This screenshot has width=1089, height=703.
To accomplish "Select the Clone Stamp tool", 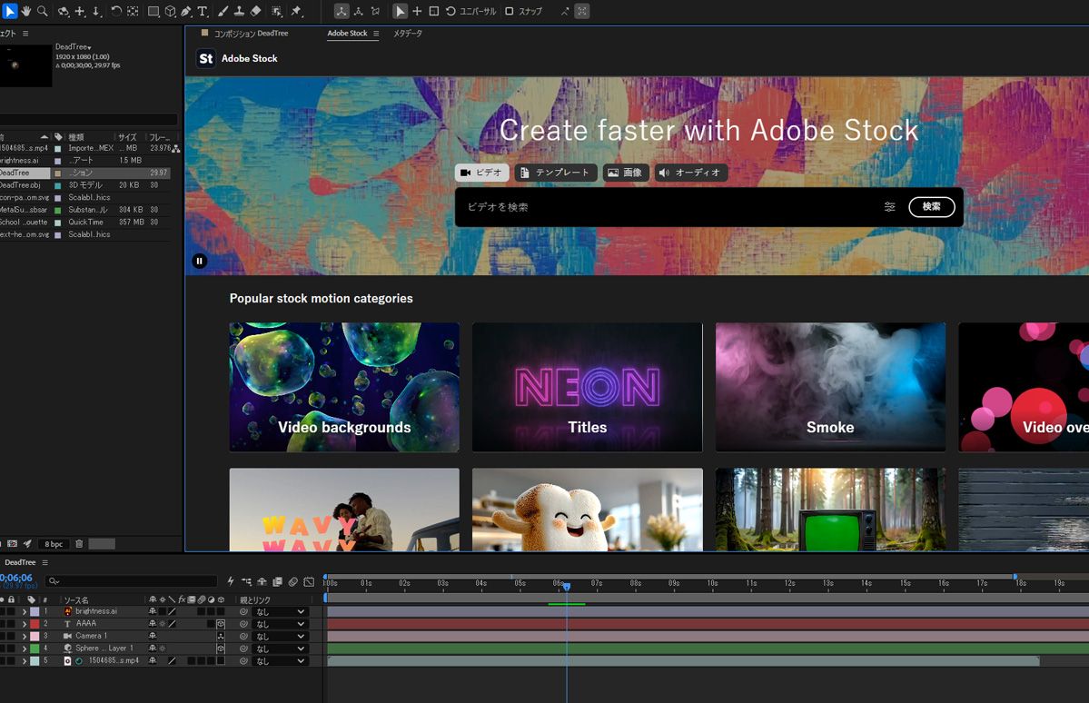I will pos(239,11).
